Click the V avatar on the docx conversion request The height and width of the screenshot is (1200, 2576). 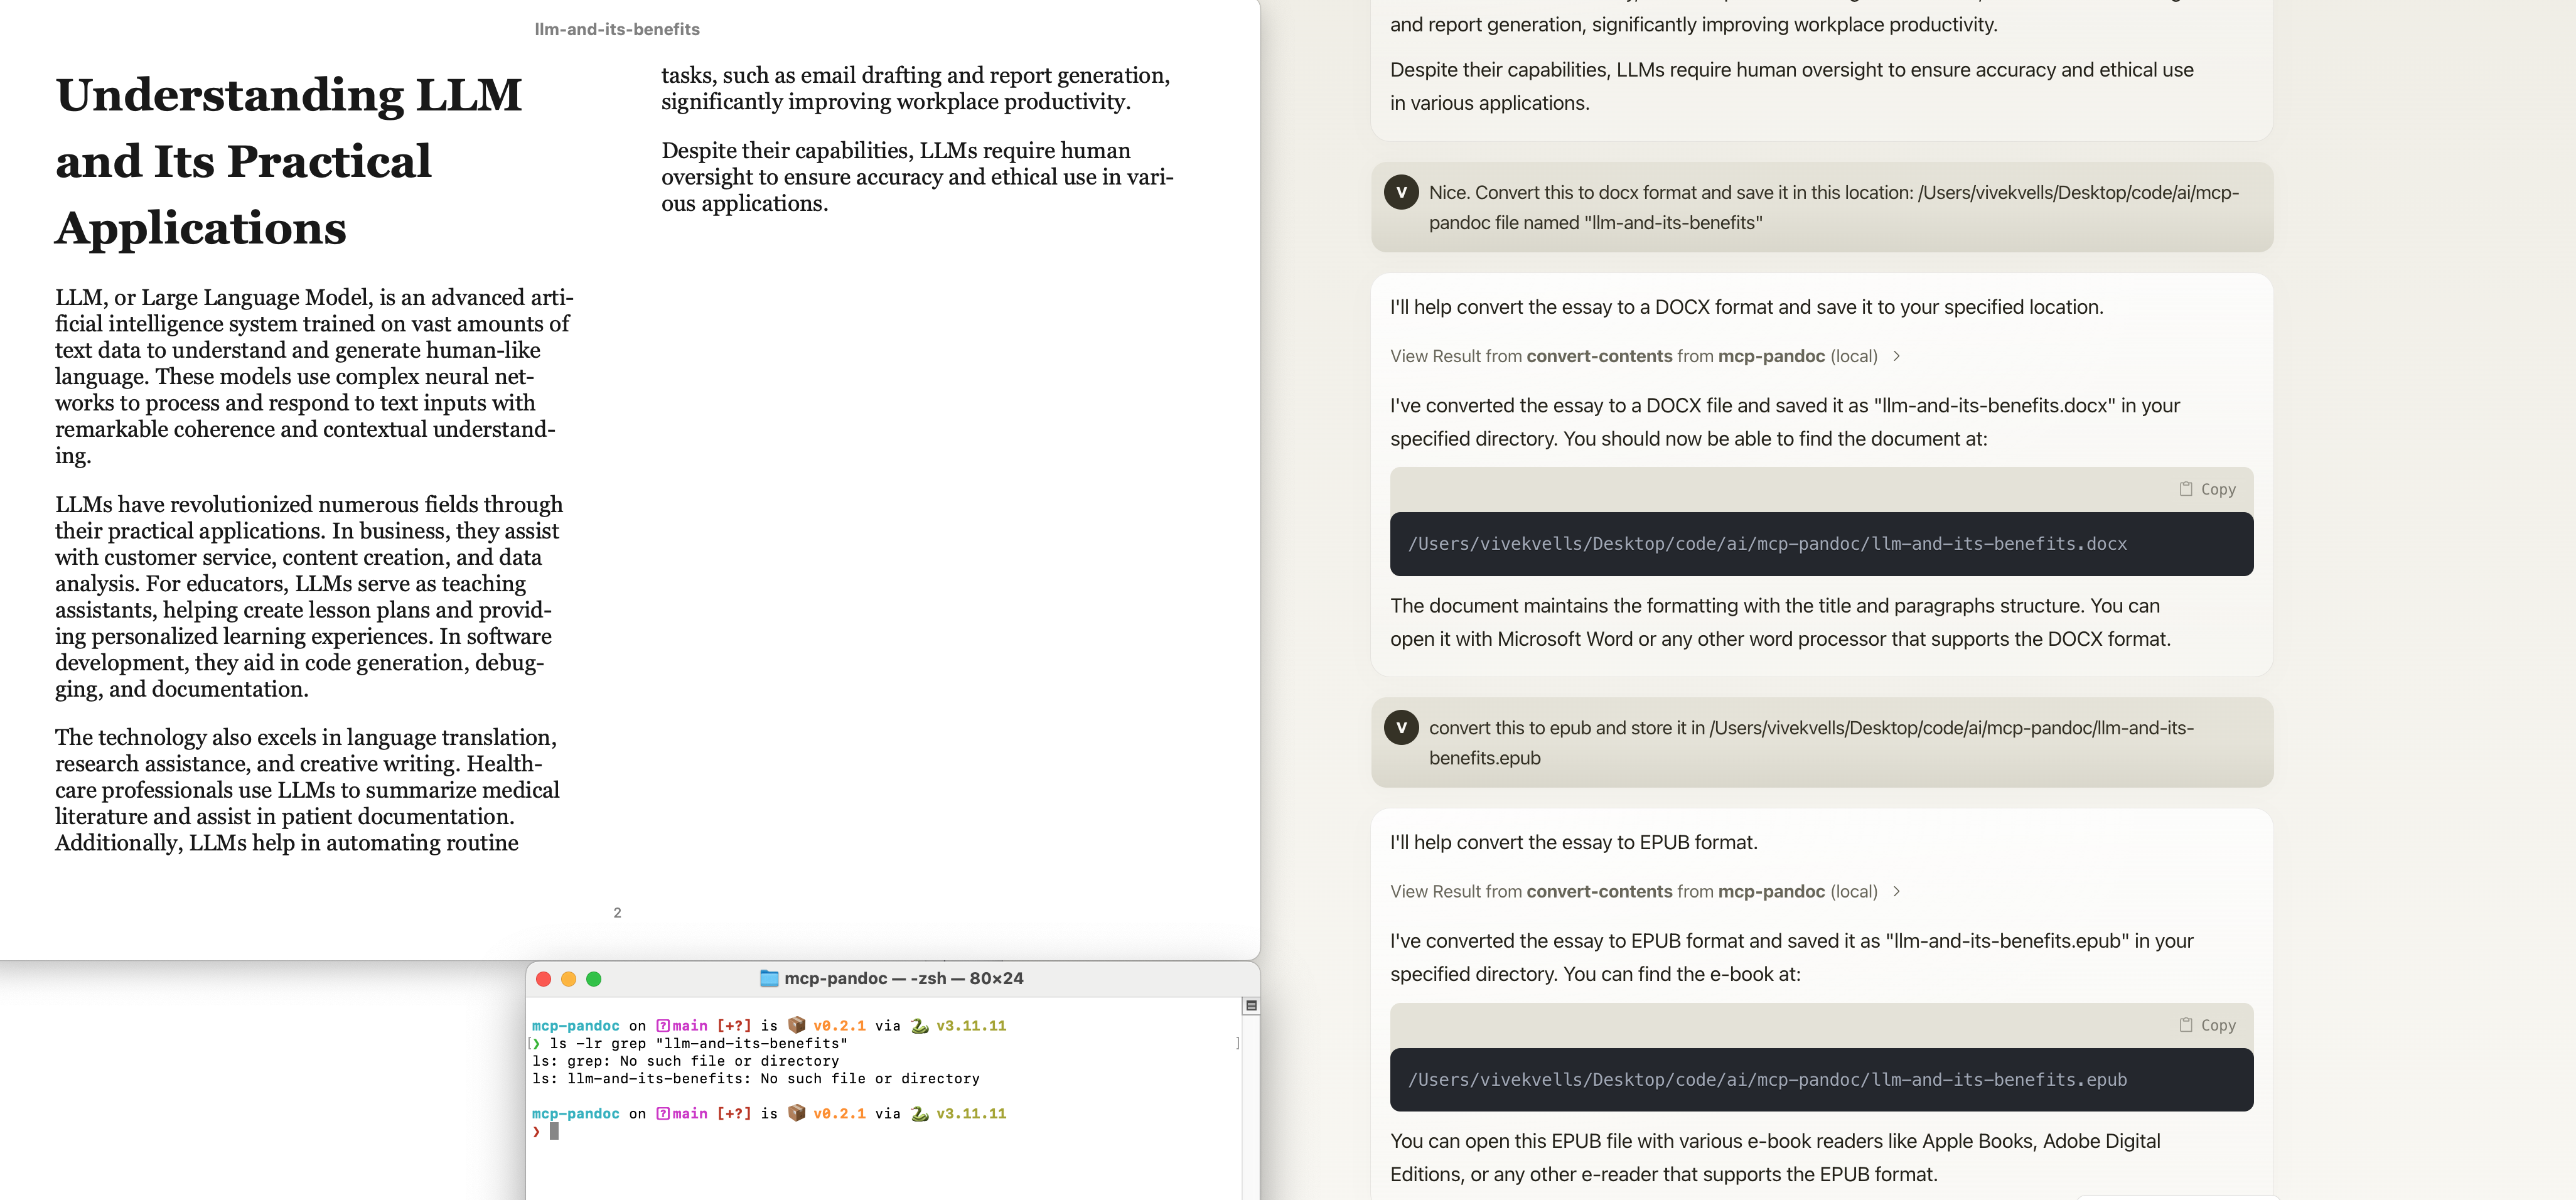(1401, 192)
